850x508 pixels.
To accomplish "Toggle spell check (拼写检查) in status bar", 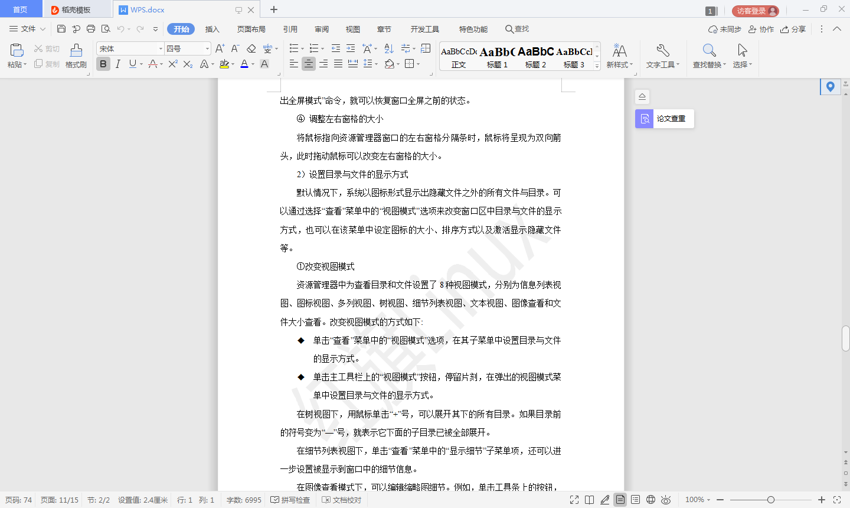I will point(290,500).
